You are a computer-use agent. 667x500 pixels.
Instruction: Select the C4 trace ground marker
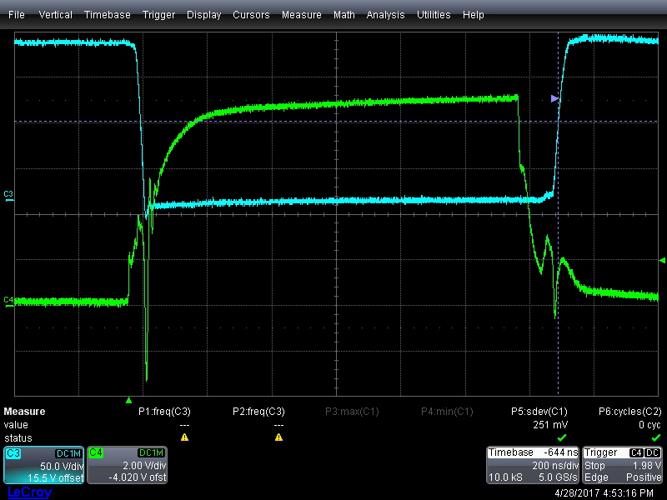[x=8, y=301]
